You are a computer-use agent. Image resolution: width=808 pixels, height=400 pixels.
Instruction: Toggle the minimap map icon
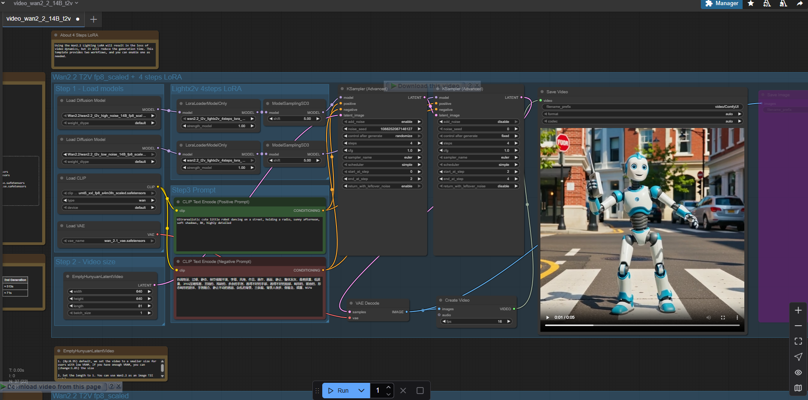click(x=798, y=388)
